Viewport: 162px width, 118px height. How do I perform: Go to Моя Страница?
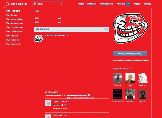[x=13, y=11]
